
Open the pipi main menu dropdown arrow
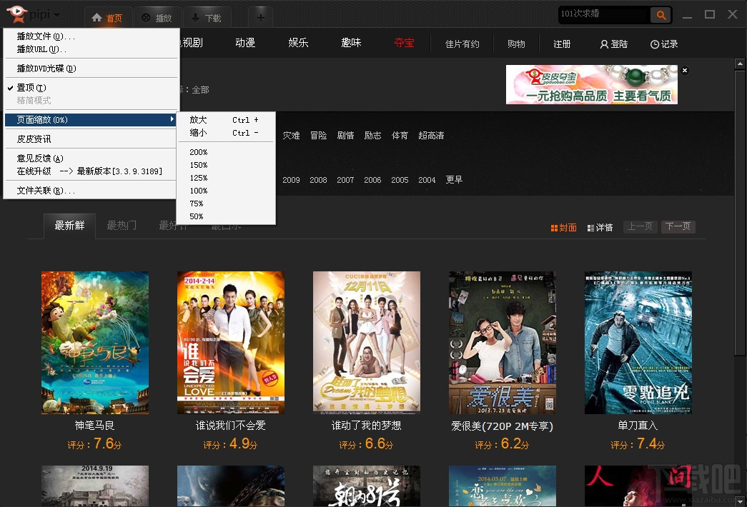tap(57, 15)
